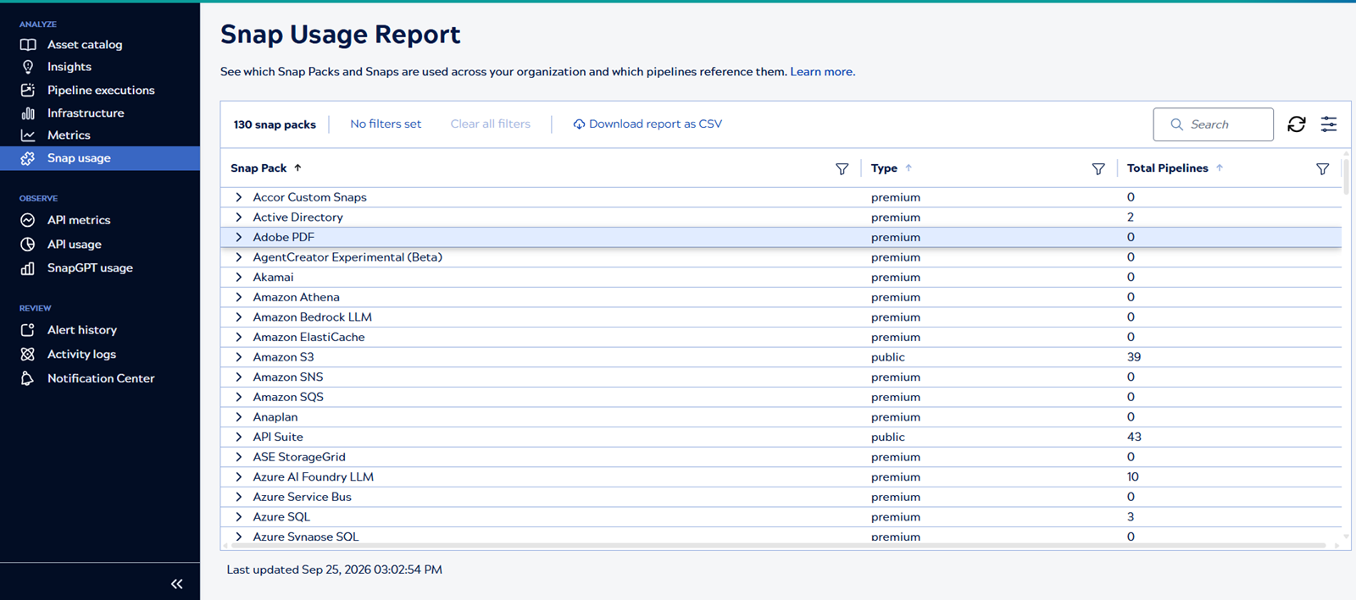The height and width of the screenshot is (600, 1356).
Task: Sort by Snap Pack column header
Action: click(258, 168)
